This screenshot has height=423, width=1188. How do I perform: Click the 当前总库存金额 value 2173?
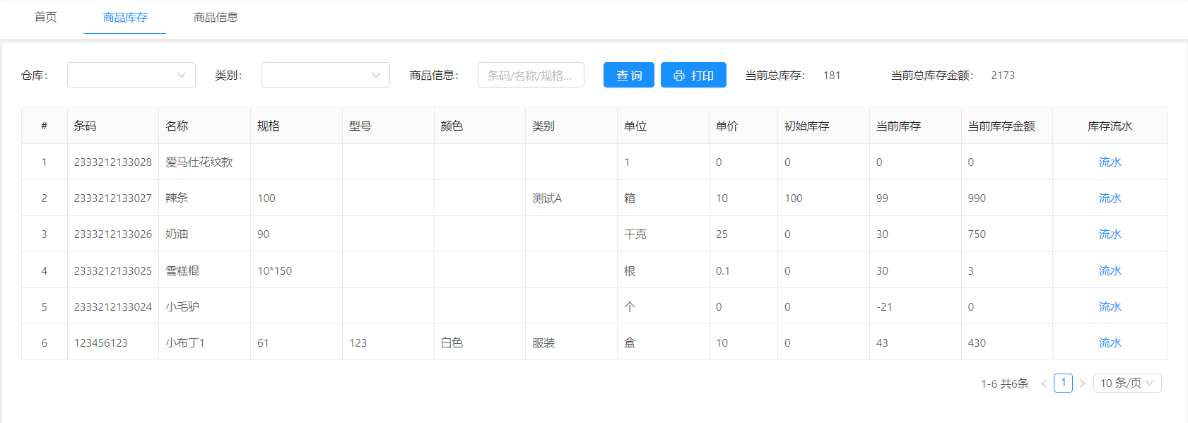point(1003,75)
